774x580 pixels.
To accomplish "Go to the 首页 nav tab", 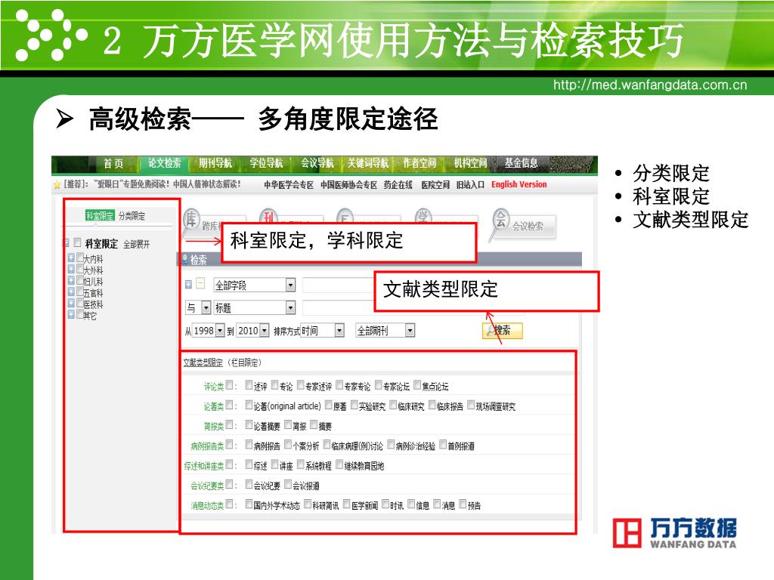I will (x=113, y=163).
